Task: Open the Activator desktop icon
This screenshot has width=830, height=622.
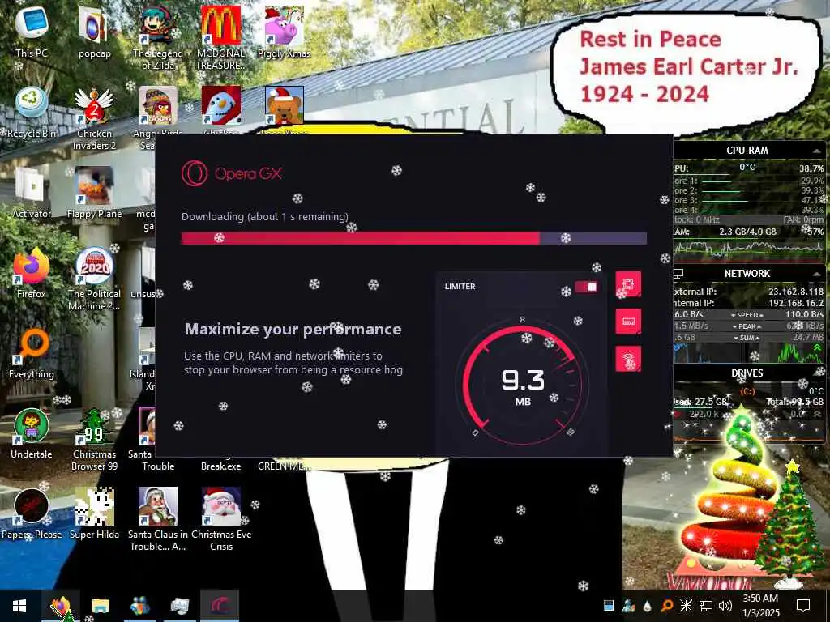Action: (x=32, y=193)
